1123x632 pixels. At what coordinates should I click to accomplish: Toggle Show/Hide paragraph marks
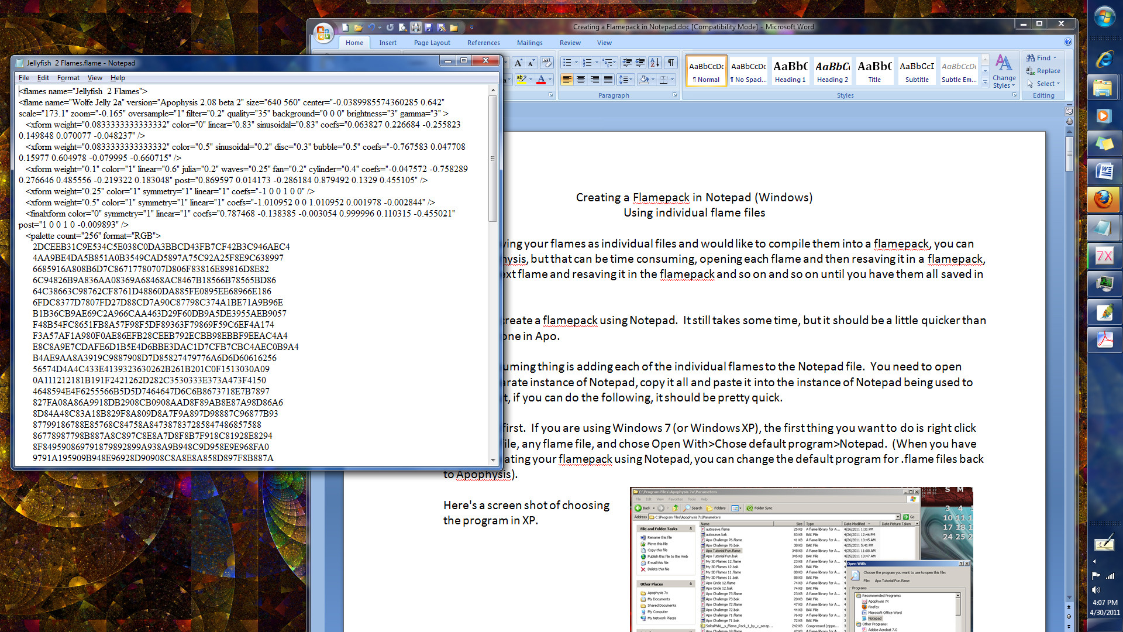pyautogui.click(x=671, y=63)
